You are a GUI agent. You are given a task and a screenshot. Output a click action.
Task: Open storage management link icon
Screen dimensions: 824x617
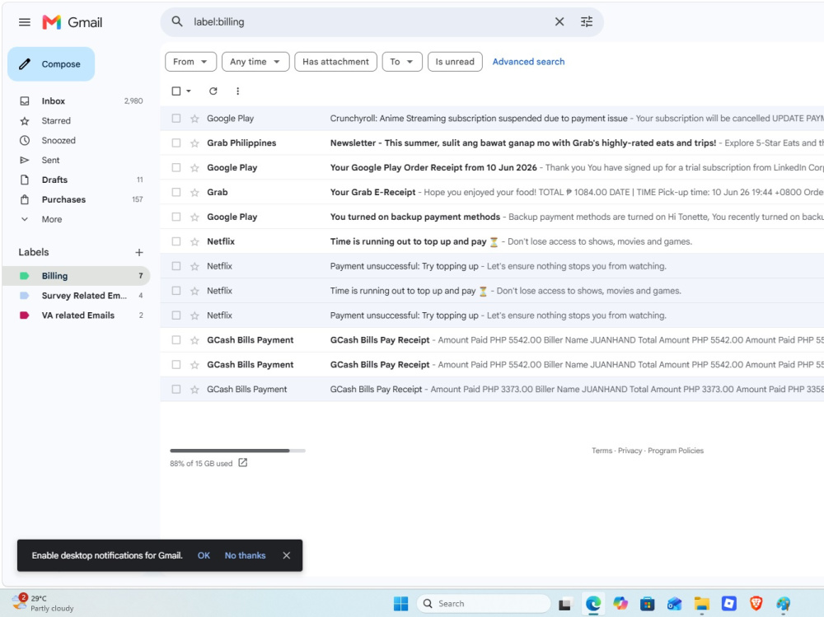click(x=243, y=462)
